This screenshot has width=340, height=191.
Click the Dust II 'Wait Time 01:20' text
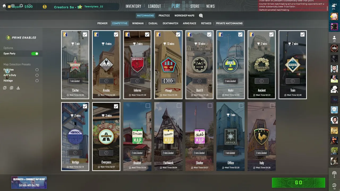[x=199, y=95]
